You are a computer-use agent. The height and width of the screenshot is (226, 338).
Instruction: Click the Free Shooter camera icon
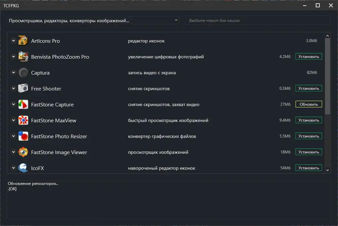click(23, 88)
